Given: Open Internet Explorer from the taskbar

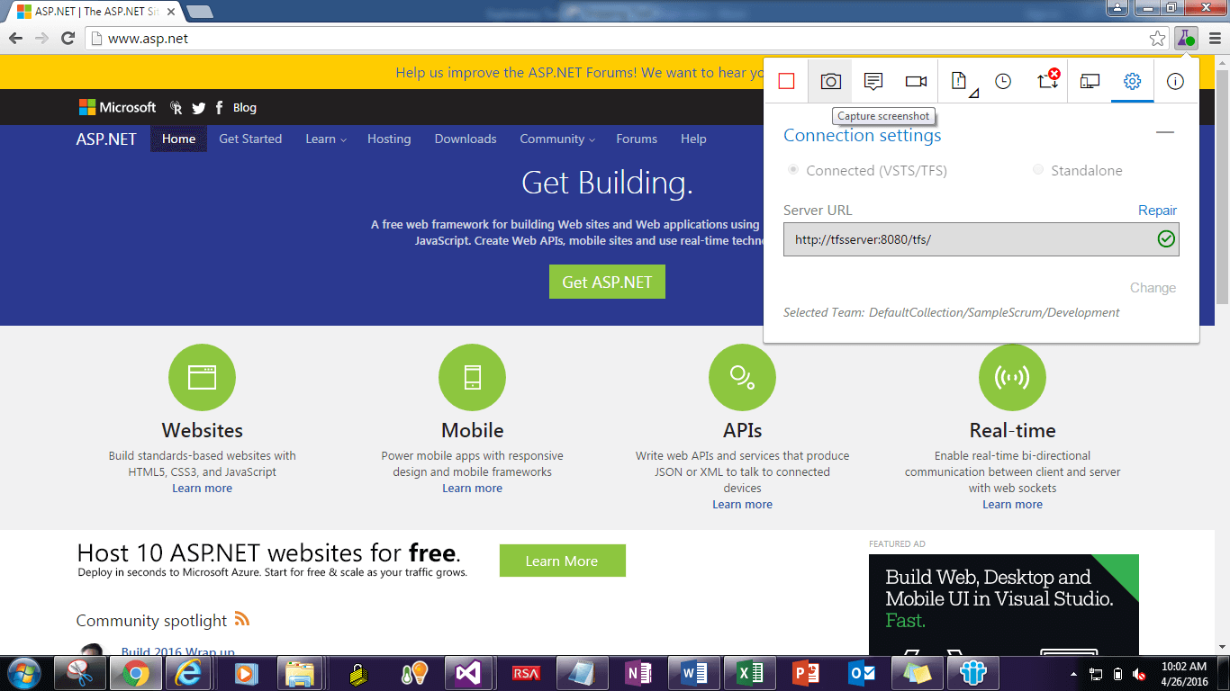Looking at the screenshot, I should (x=189, y=673).
